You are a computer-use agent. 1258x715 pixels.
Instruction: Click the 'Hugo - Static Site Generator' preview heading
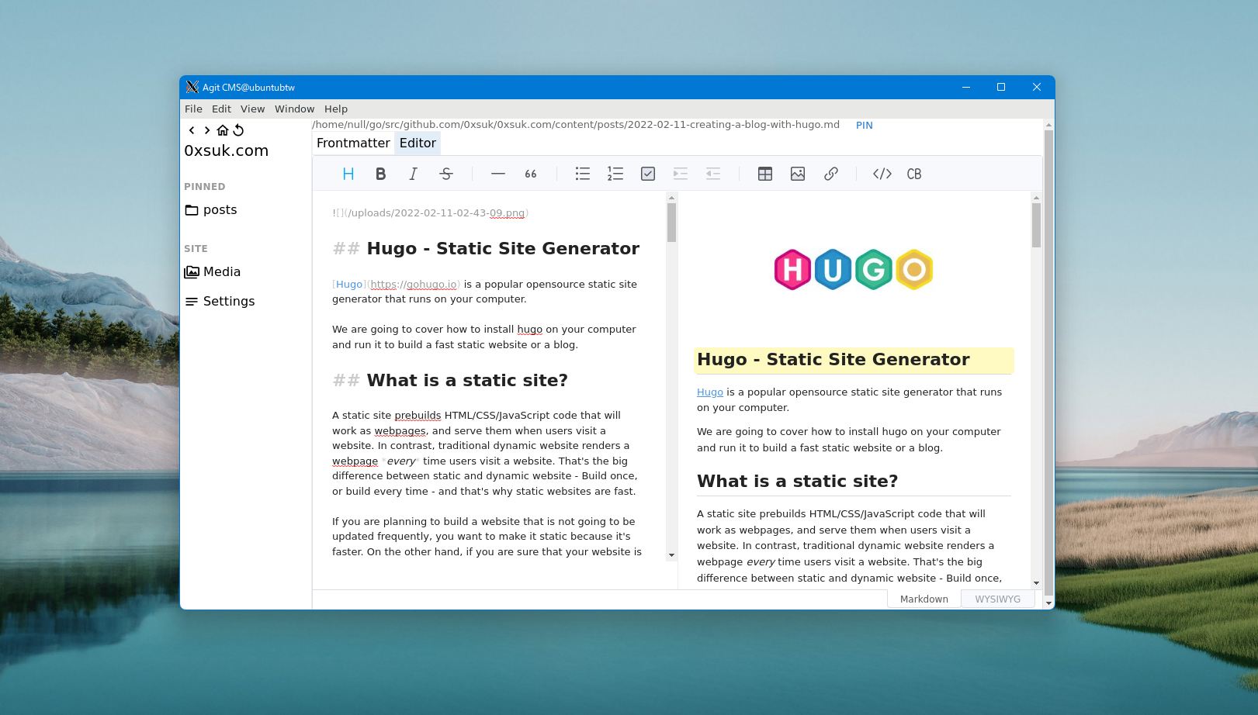pyautogui.click(x=833, y=360)
